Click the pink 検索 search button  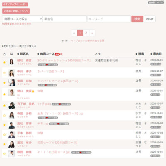point(137,19)
